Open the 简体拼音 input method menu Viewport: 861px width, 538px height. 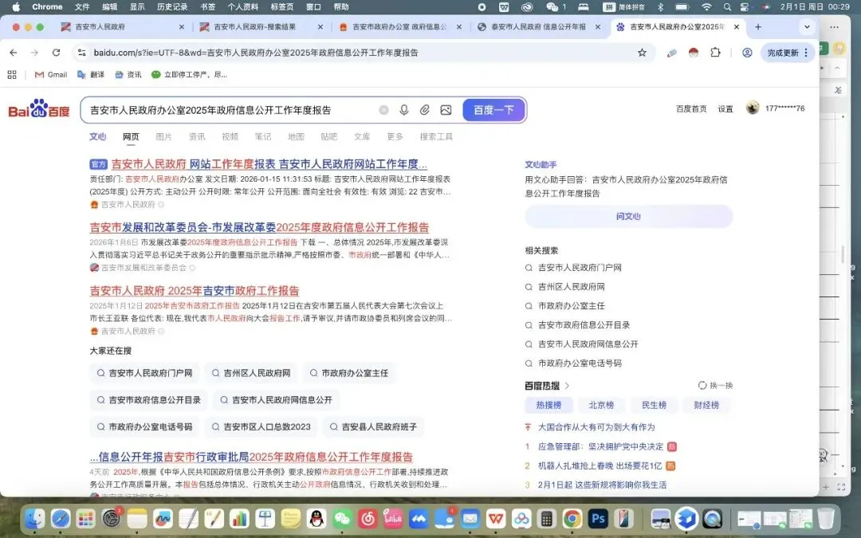point(624,7)
